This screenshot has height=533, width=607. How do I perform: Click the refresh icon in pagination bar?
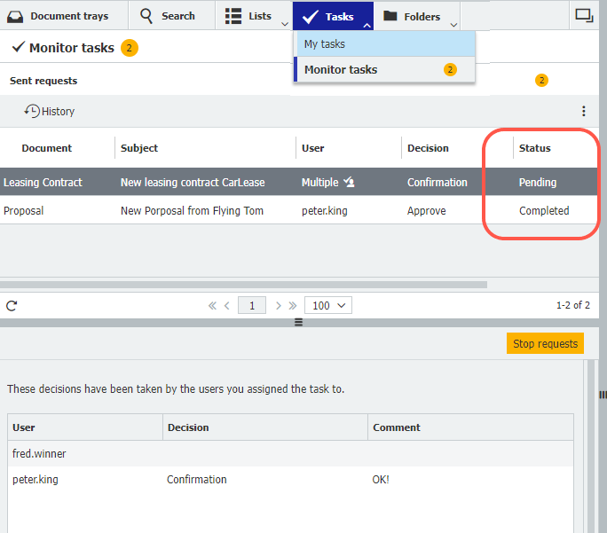pos(12,306)
